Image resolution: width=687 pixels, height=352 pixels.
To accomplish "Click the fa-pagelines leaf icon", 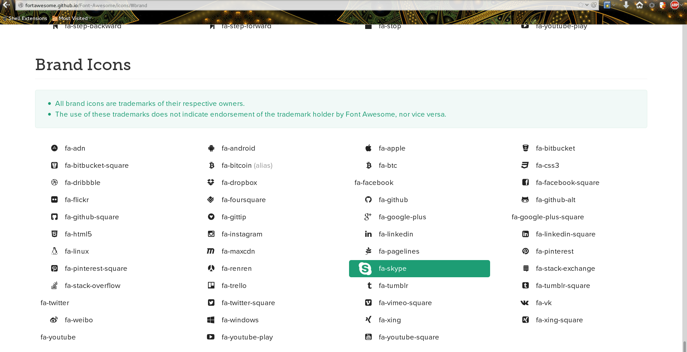I will pyautogui.click(x=368, y=251).
